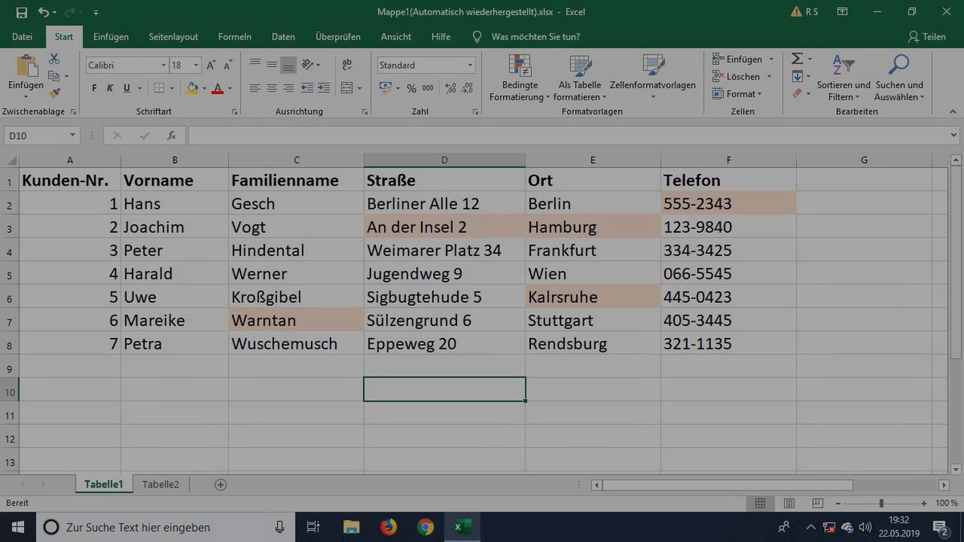The image size is (964, 542).
Task: Click the increase decimal places icon
Action: [x=451, y=88]
